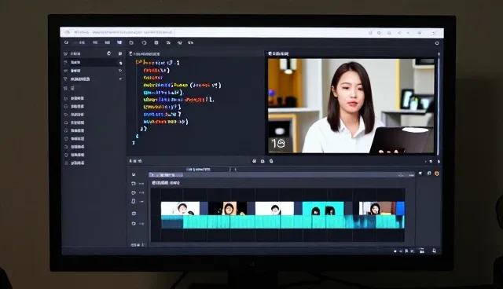This screenshot has width=503, height=289.
Task: Click the first circle icon in the top toolbar
Action: pyautogui.click(x=131, y=42)
